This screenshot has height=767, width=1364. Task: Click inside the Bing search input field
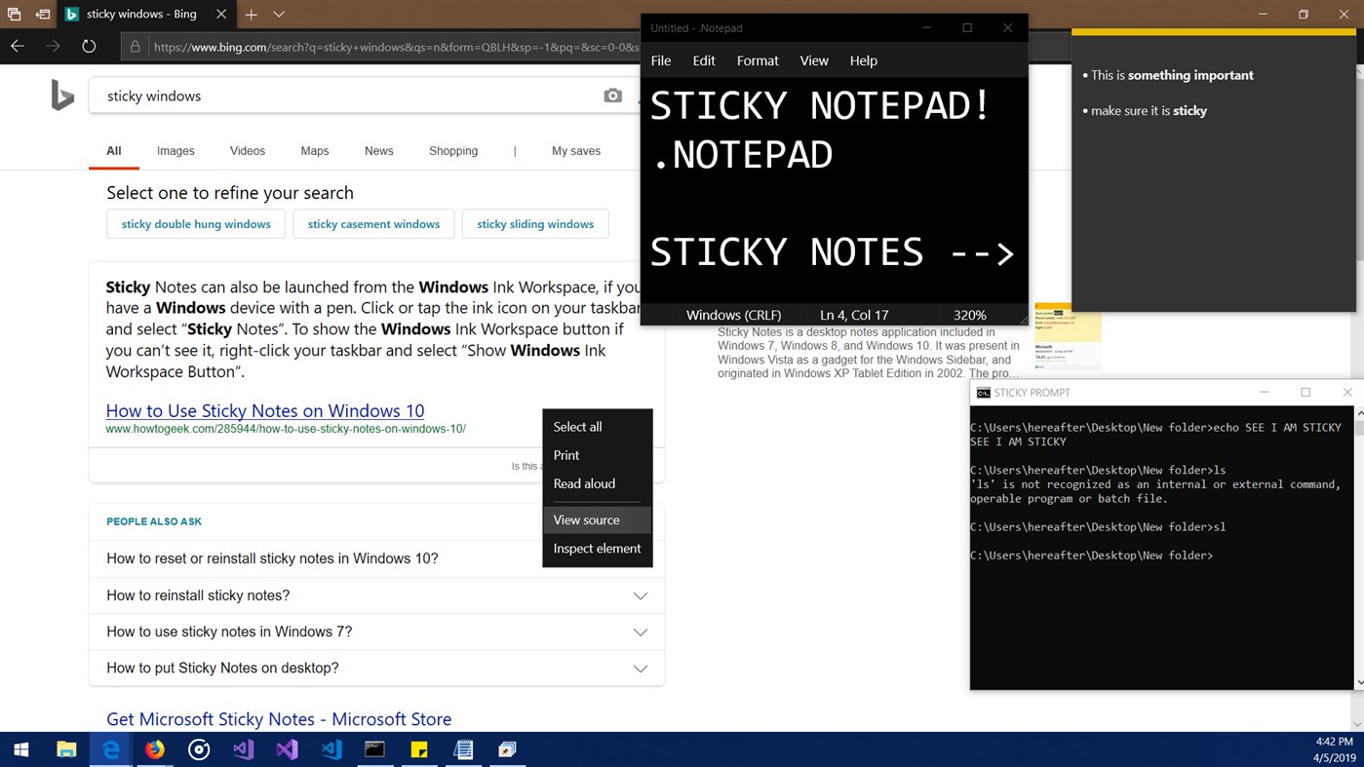292,96
